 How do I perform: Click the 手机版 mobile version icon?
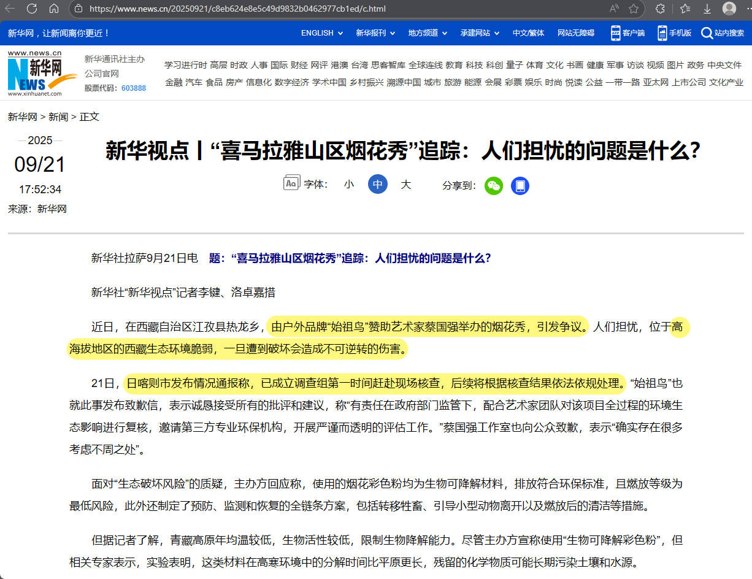tap(661, 33)
